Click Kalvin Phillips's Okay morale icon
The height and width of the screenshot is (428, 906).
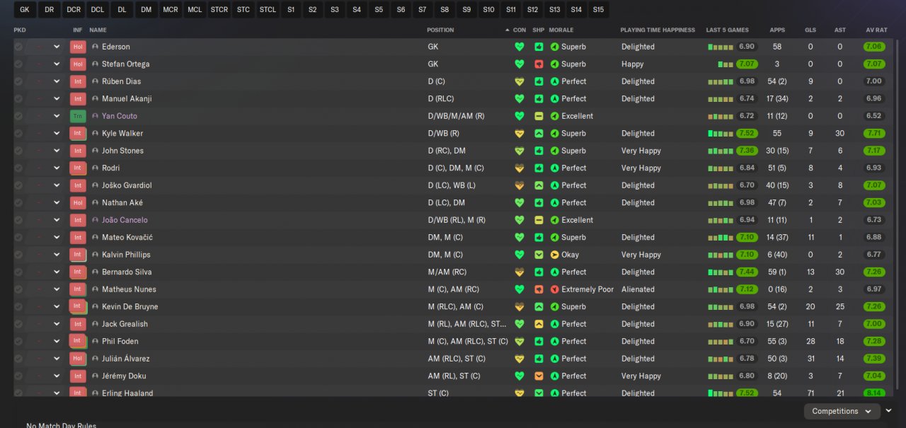pos(555,255)
